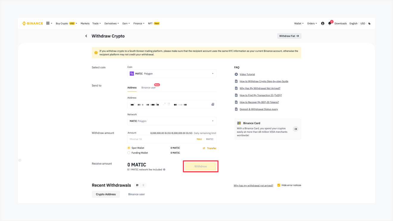Switch Recent Withdrawals to grid view
Screen dimensions: 393x221
(137, 185)
